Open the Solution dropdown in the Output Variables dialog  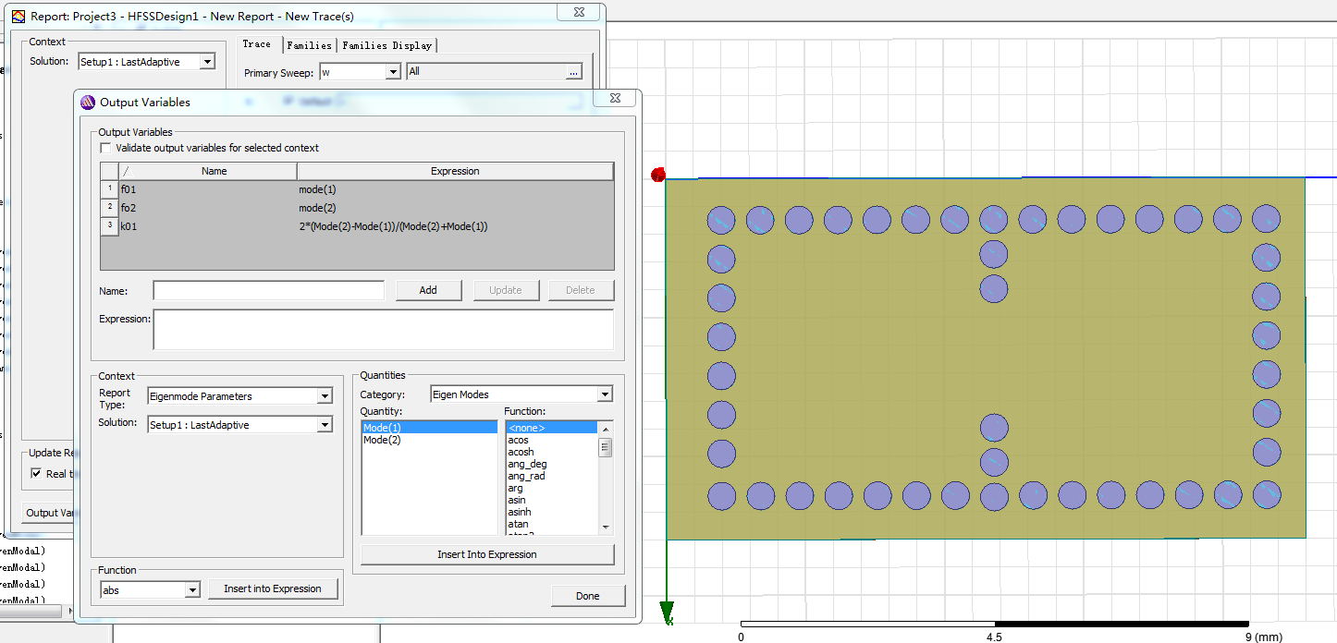tap(325, 425)
